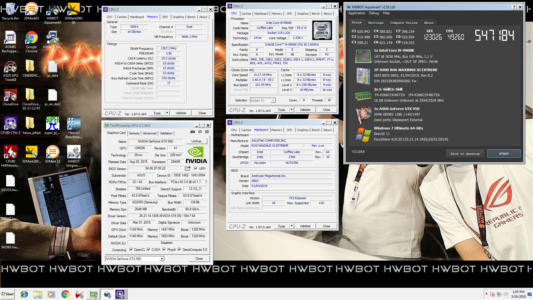Open the CINEBENCH folder on the desktop

click(31, 69)
